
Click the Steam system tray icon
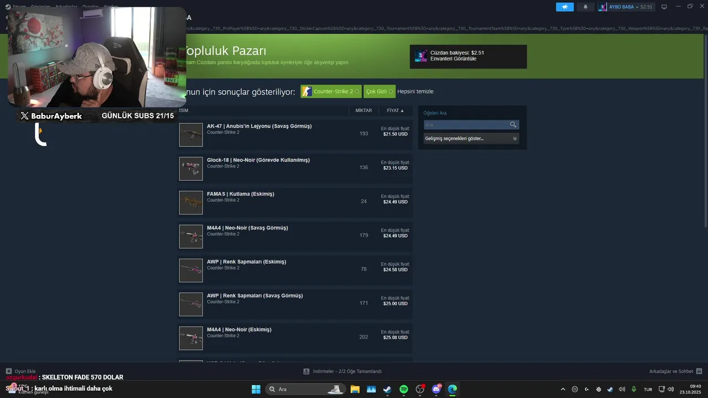610,389
